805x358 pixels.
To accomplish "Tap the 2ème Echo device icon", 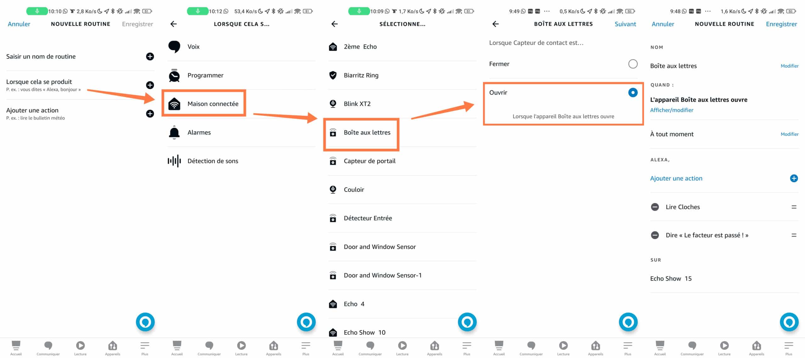I will pyautogui.click(x=333, y=47).
